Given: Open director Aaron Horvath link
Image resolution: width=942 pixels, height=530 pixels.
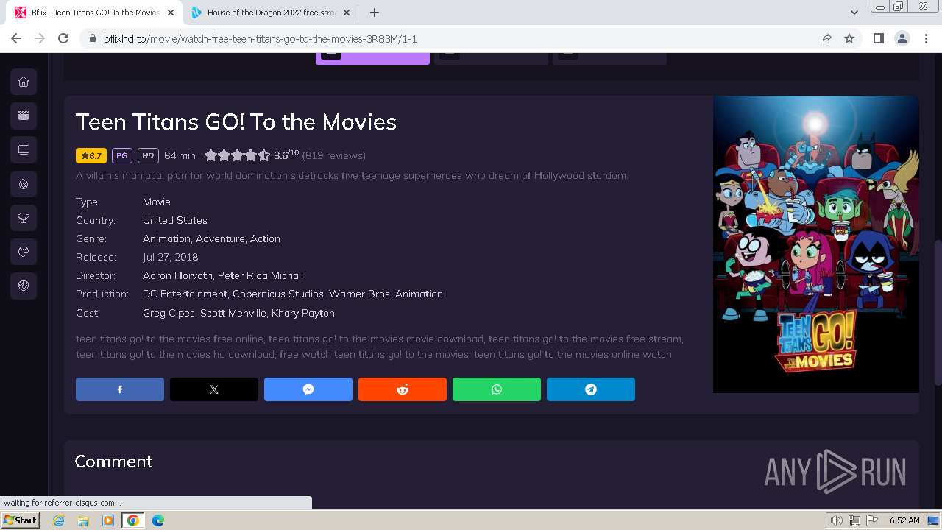Looking at the screenshot, I should pyautogui.click(x=177, y=275).
